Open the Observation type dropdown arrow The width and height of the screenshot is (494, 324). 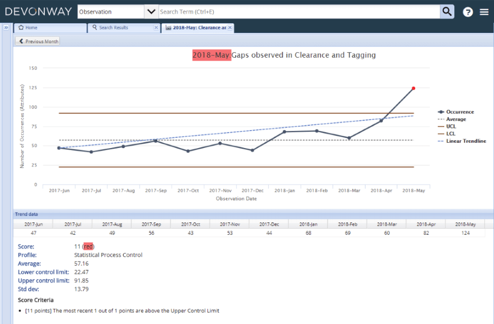tap(151, 12)
